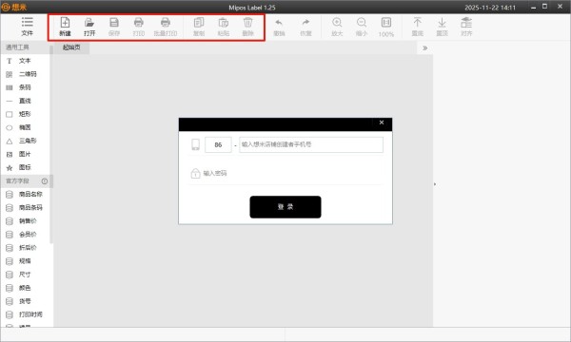This screenshot has height=342, width=571.
Task: Click the double-chevron panel collapse arrow
Action: (424, 47)
